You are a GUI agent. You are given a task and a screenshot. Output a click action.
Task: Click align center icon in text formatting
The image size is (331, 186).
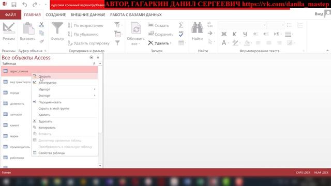click(x=269, y=43)
